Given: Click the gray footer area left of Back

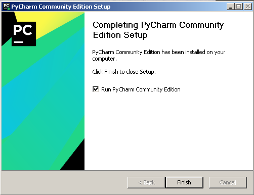Looking at the screenshot, I should [64, 182].
